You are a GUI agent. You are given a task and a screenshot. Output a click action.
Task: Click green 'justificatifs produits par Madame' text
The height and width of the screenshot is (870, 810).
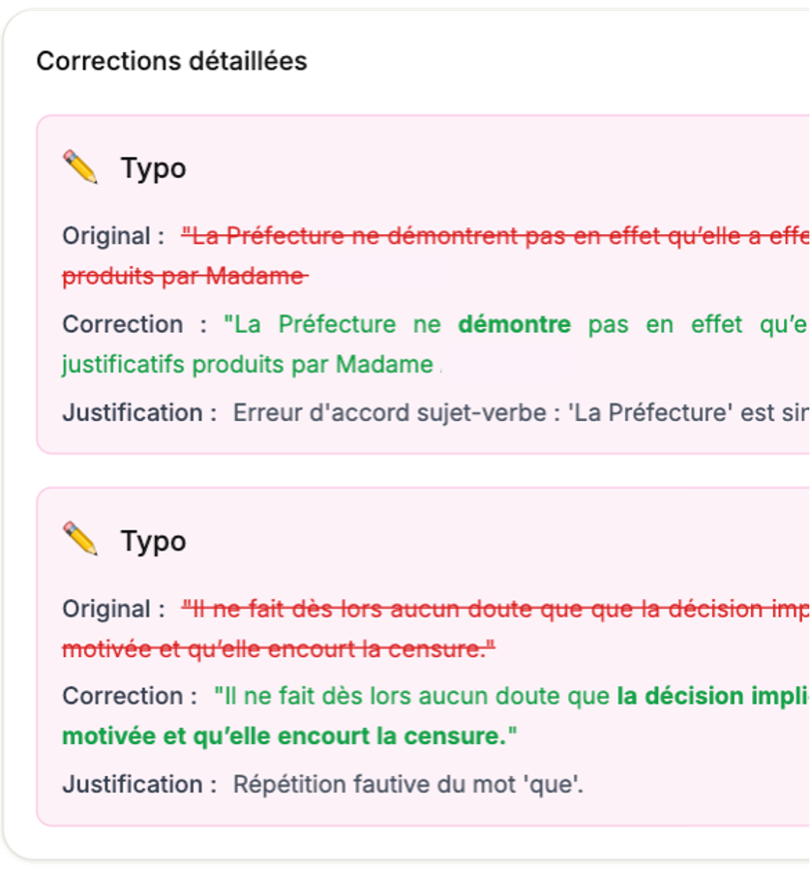[x=247, y=365]
